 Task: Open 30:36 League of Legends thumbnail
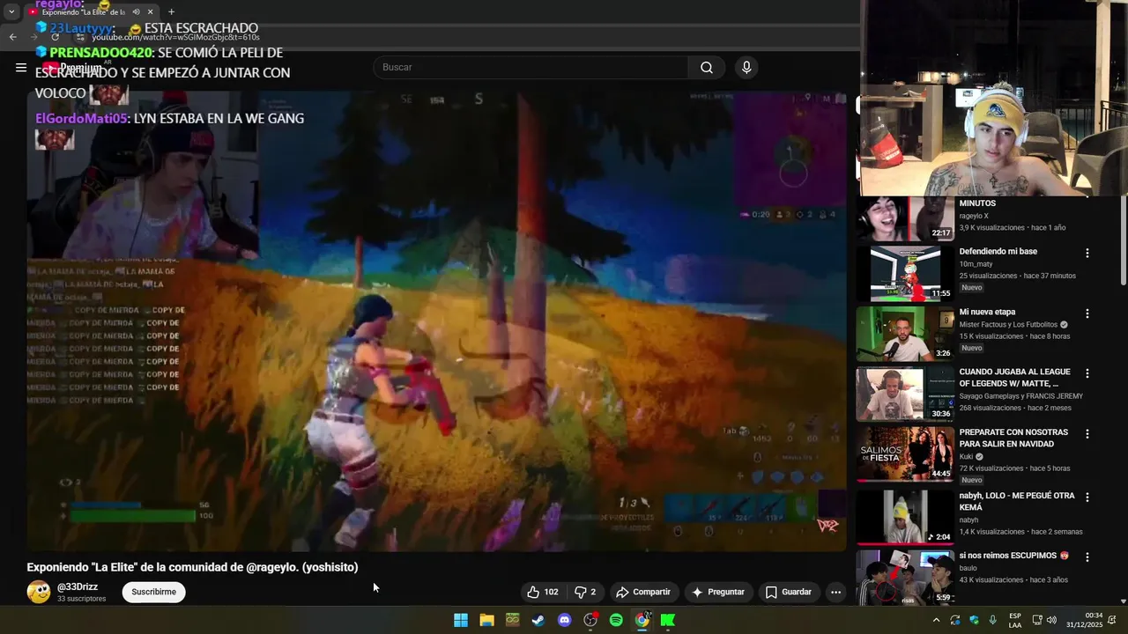pos(905,394)
